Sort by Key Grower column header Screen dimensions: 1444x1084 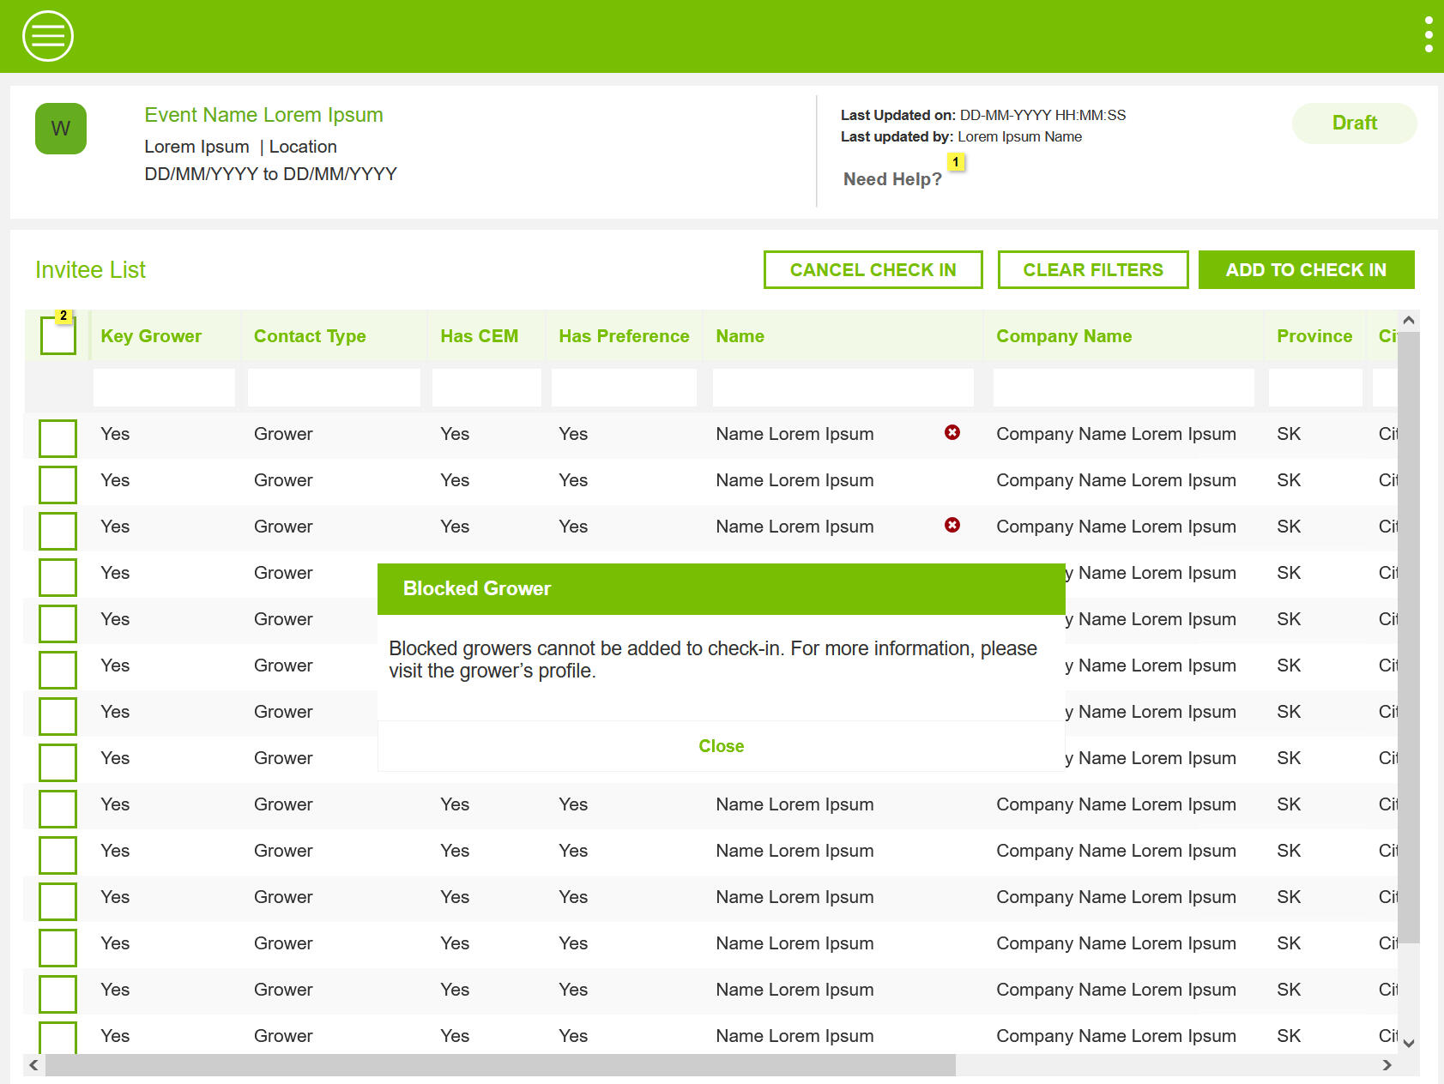click(151, 336)
